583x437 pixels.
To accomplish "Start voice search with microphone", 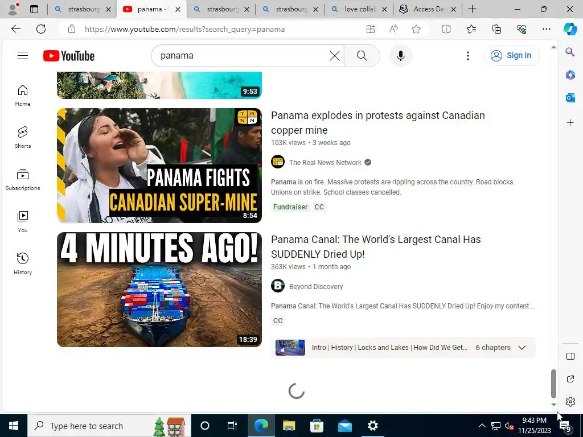I will pyautogui.click(x=400, y=56).
